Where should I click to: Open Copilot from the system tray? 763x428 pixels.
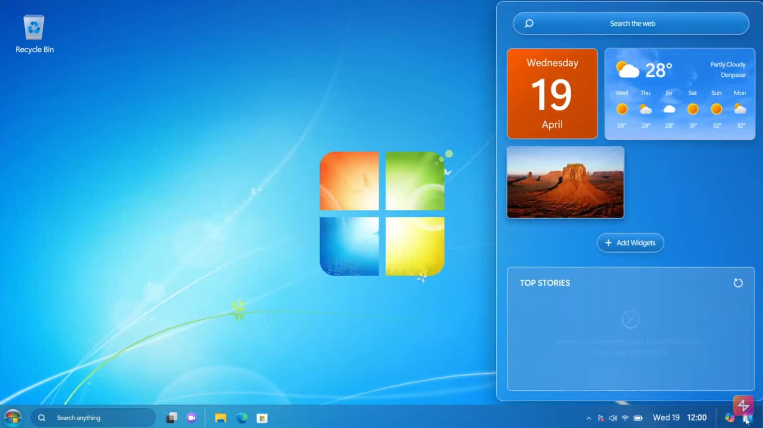click(730, 418)
